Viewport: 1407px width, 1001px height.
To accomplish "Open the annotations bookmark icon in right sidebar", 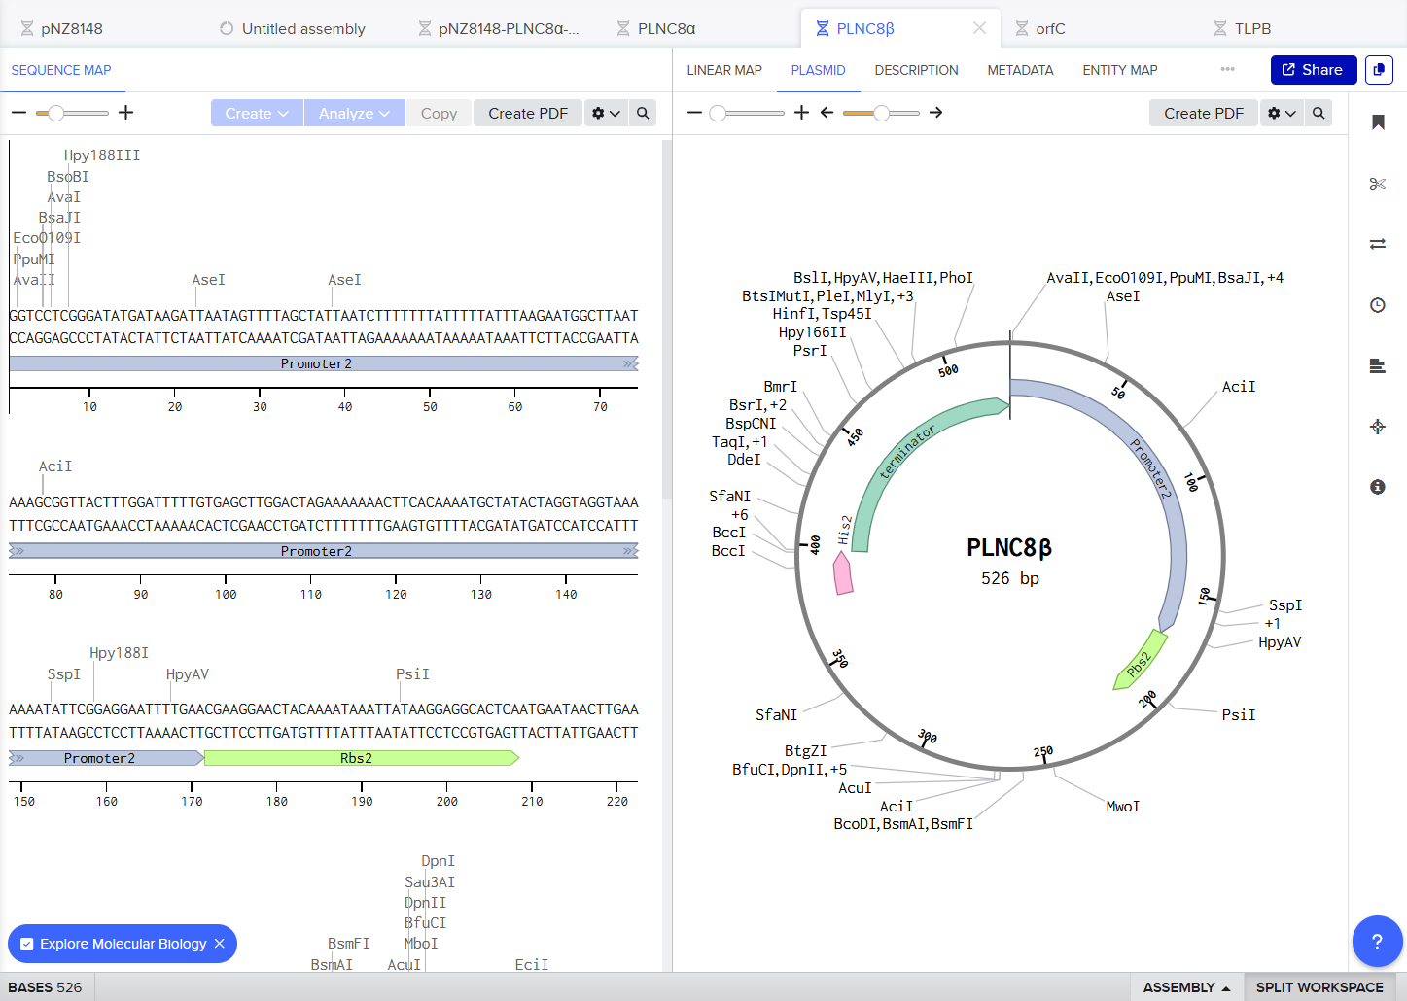I will pyautogui.click(x=1378, y=121).
